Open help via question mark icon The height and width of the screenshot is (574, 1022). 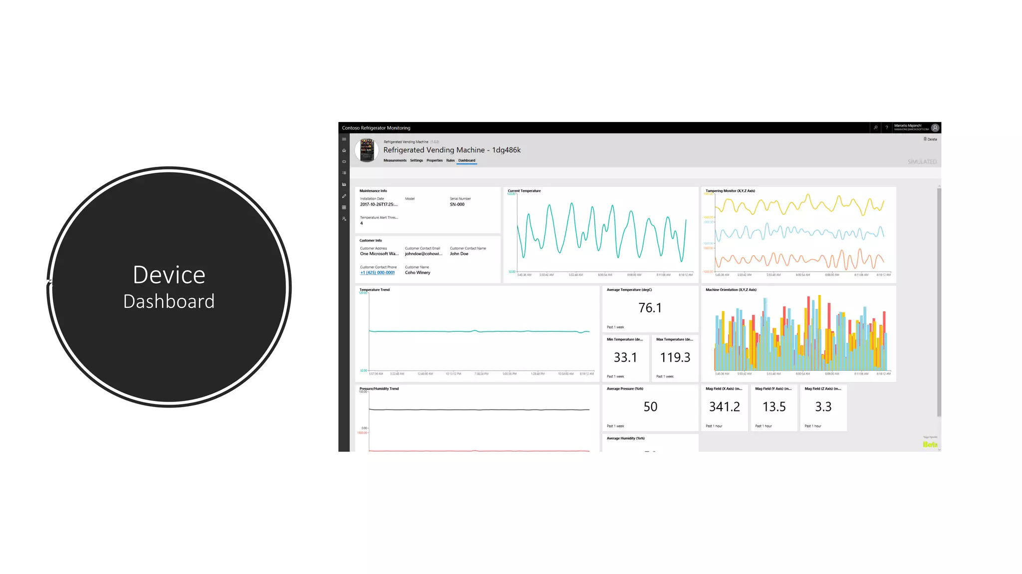pyautogui.click(x=887, y=128)
